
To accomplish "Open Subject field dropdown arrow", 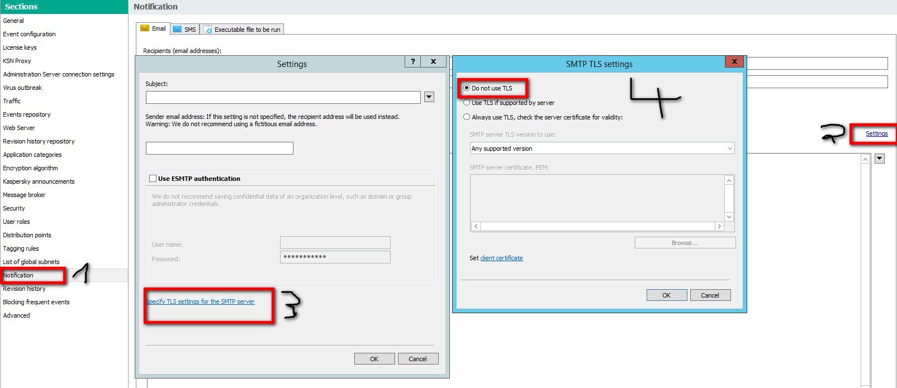I will point(429,97).
